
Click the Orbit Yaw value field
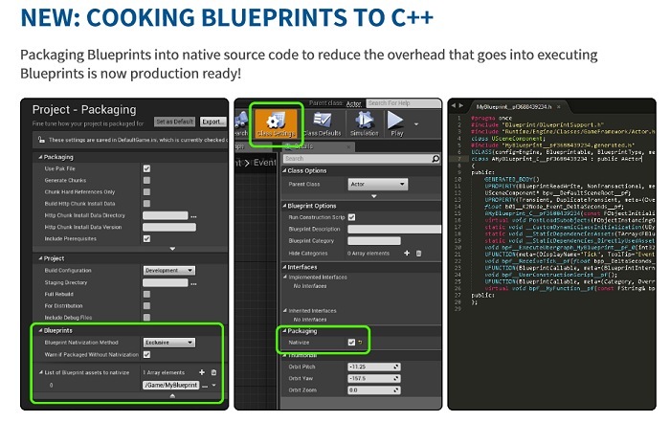(x=374, y=378)
